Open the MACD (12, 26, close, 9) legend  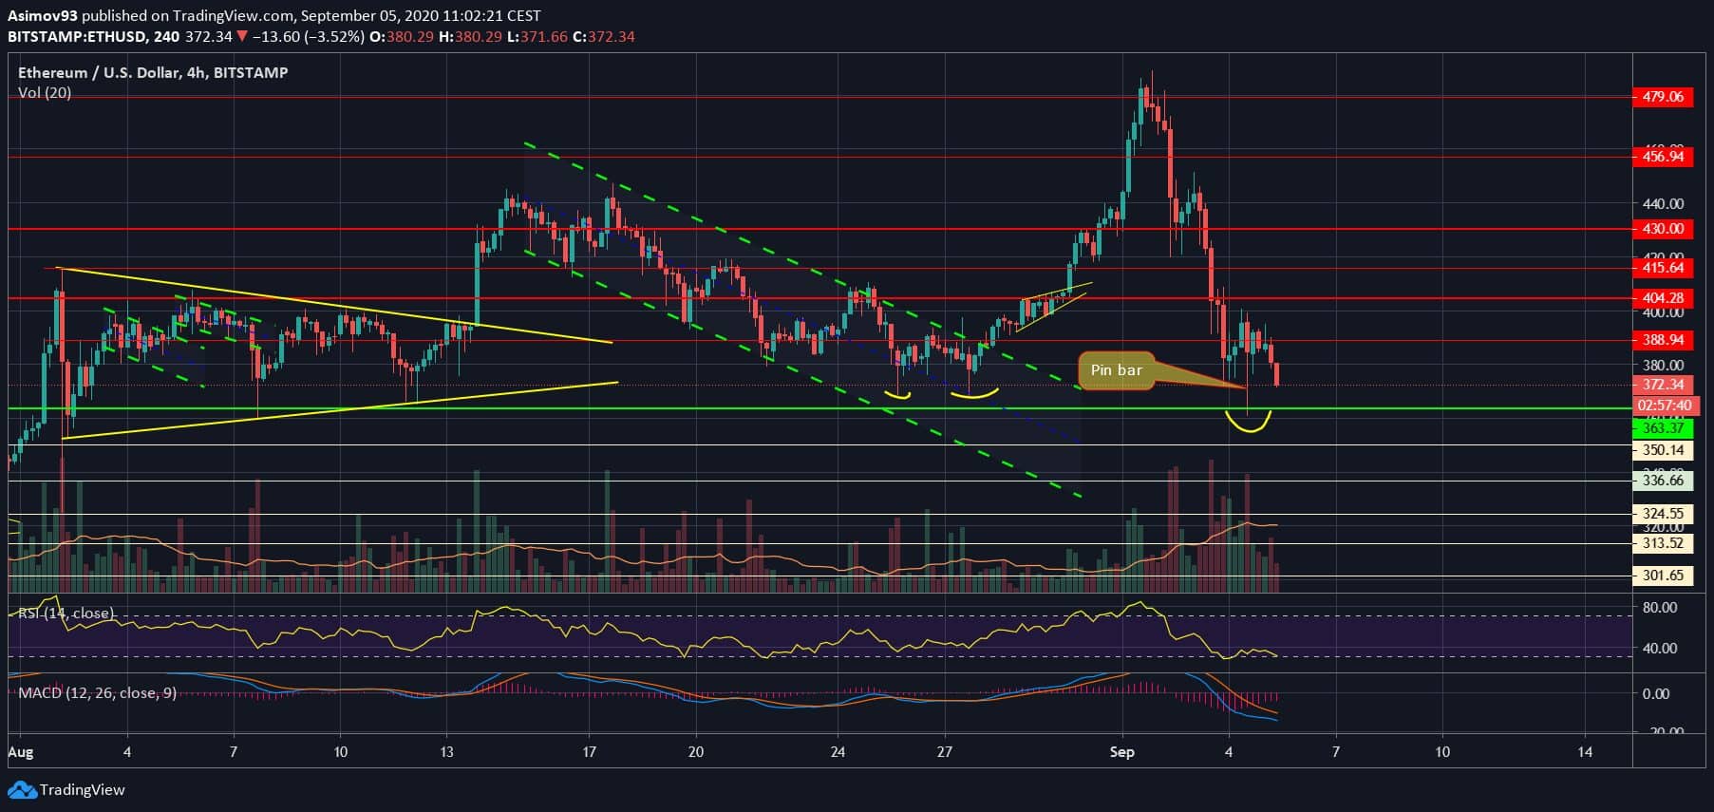click(x=97, y=693)
